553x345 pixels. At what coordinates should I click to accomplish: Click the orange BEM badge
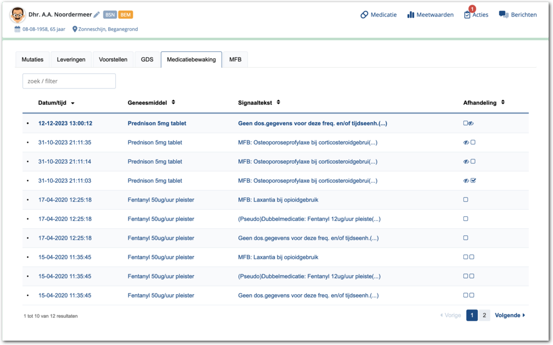pyautogui.click(x=126, y=15)
